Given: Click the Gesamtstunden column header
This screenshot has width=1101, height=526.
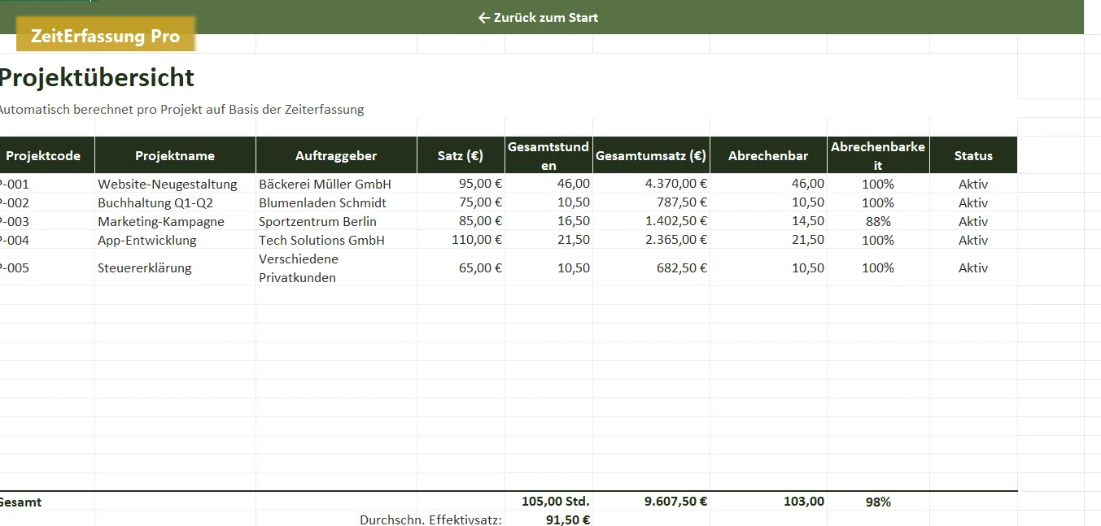Looking at the screenshot, I should click(548, 155).
